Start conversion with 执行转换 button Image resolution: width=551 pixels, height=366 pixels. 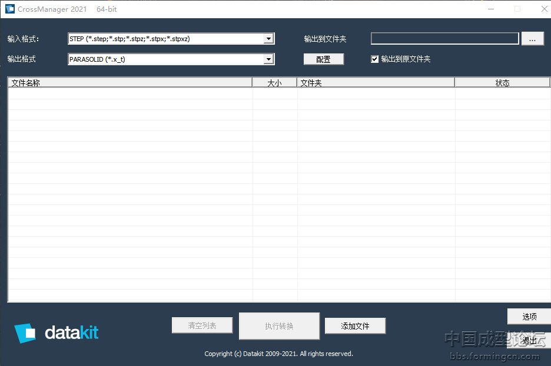[x=279, y=326]
